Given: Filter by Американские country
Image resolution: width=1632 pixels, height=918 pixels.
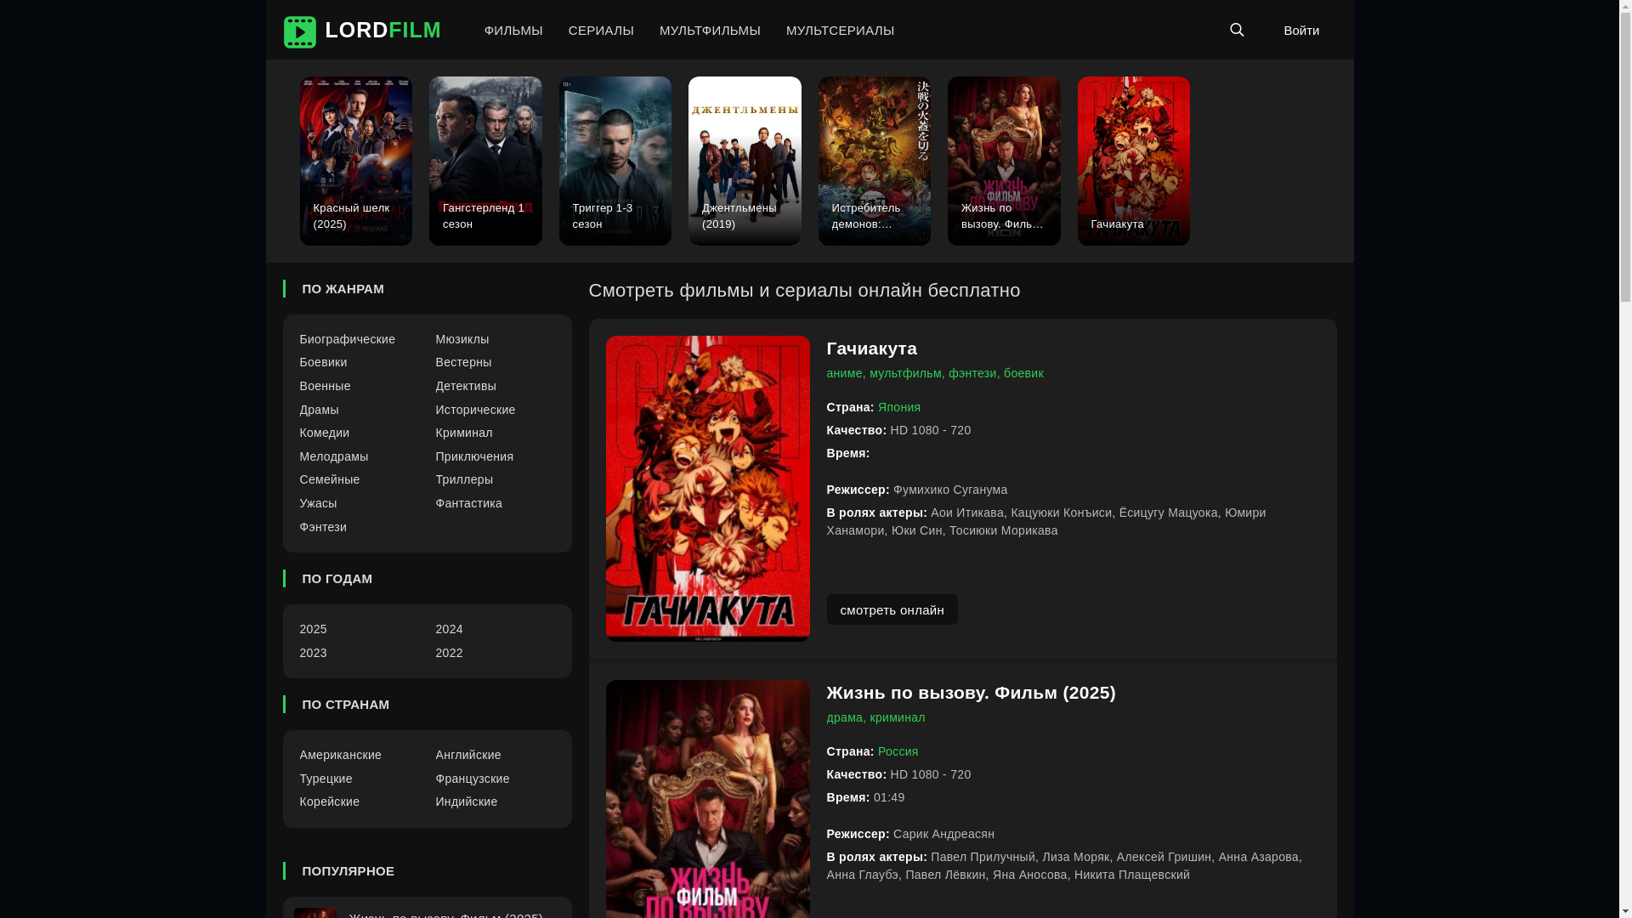Looking at the screenshot, I should pyautogui.click(x=340, y=755).
